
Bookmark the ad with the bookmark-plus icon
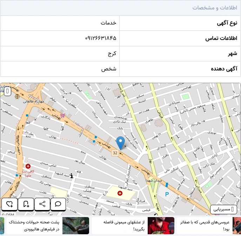pos(26,204)
